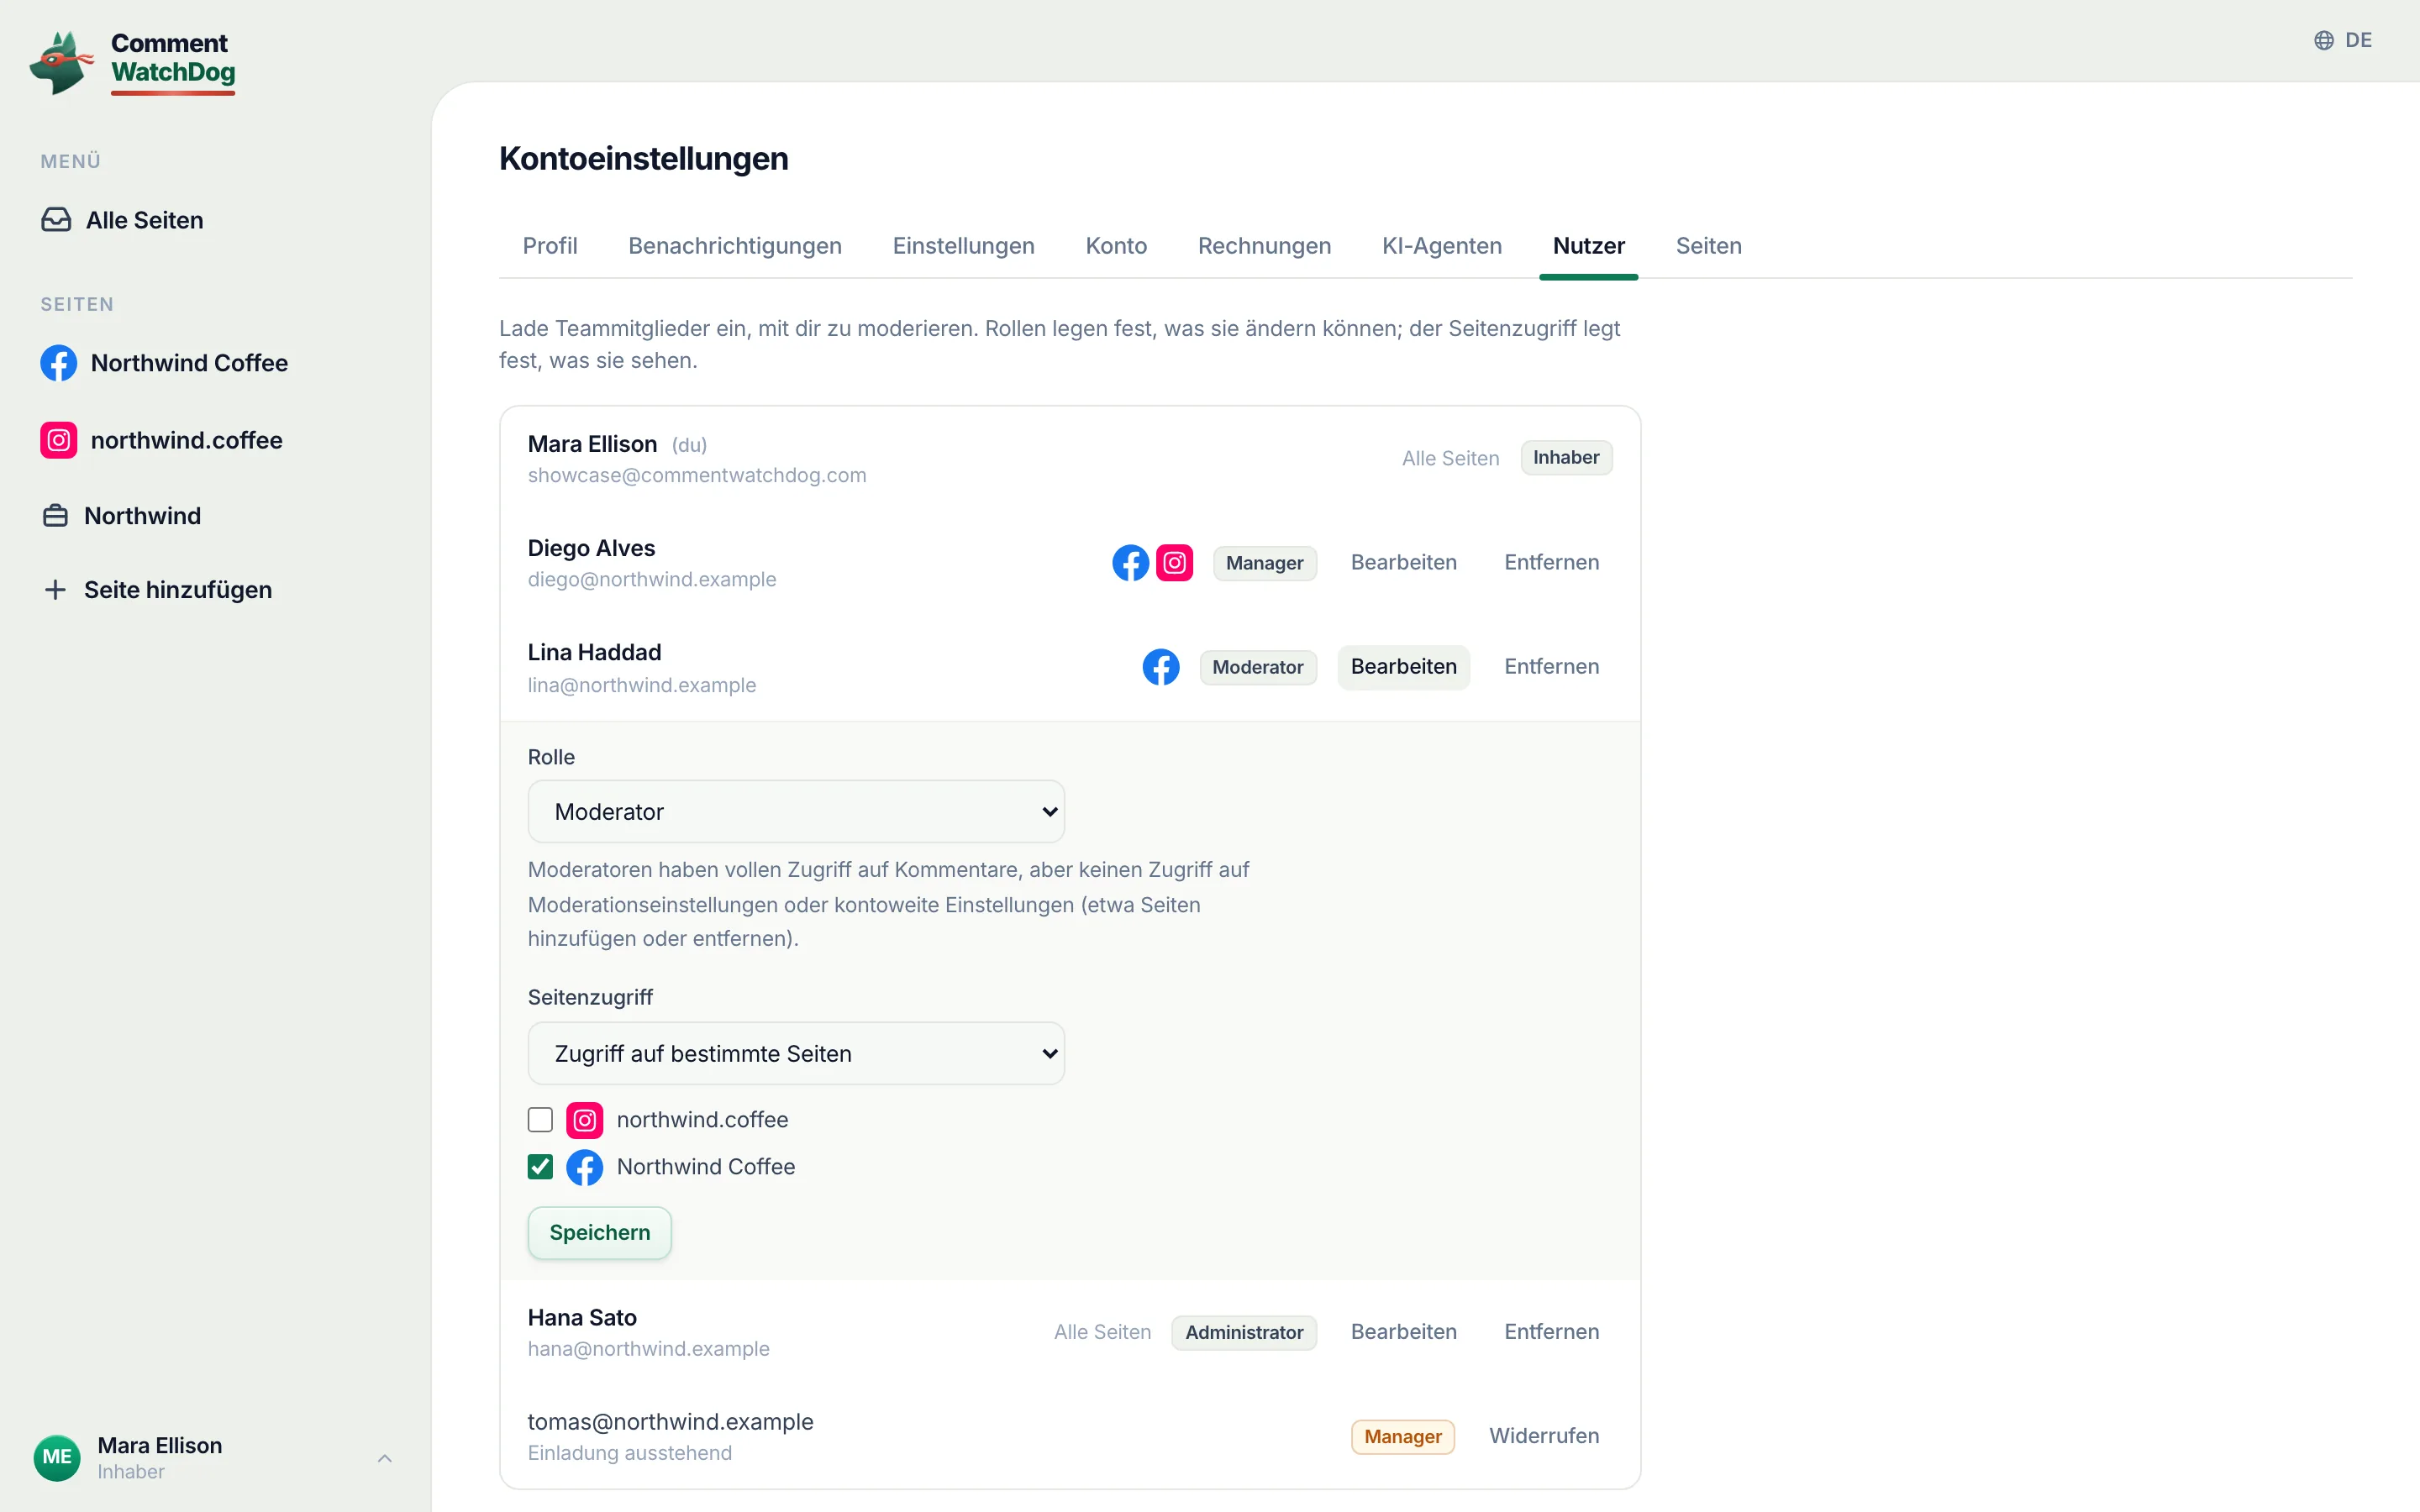Click the Instagram icon beside northwind.coffee in sidebar
Viewport: 2420px width, 1512px height.
(58, 440)
